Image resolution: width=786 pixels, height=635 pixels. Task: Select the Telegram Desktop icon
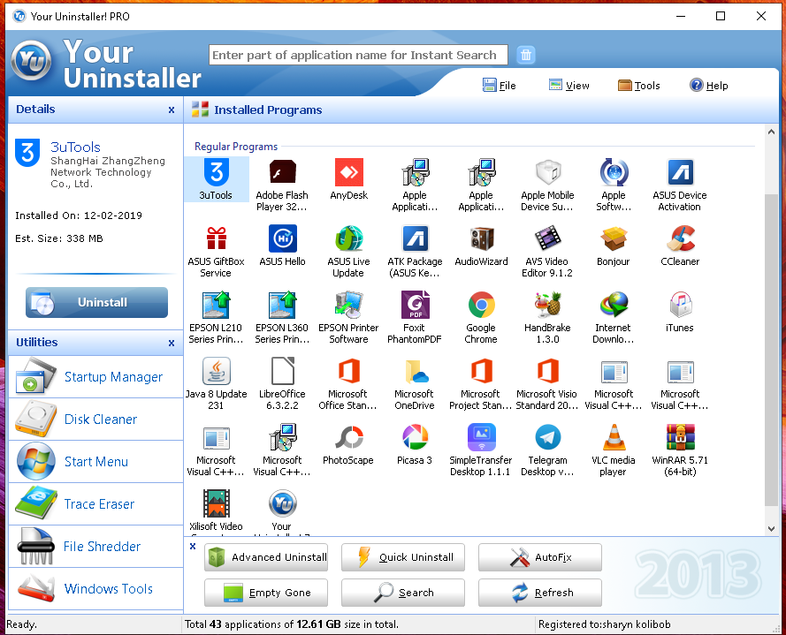pos(547,437)
